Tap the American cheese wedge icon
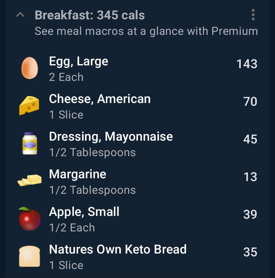 tap(29, 106)
